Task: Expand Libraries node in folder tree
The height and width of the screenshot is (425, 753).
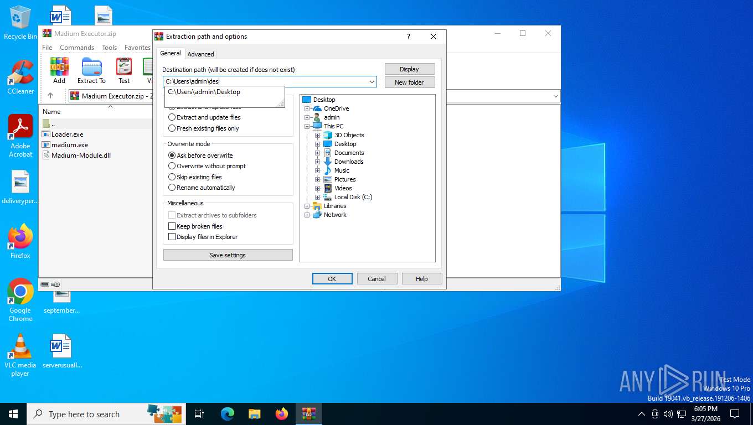Action: (x=307, y=206)
